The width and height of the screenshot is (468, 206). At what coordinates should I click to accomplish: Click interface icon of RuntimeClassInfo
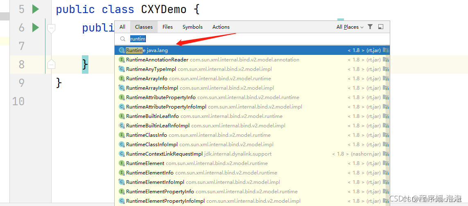(x=122, y=135)
